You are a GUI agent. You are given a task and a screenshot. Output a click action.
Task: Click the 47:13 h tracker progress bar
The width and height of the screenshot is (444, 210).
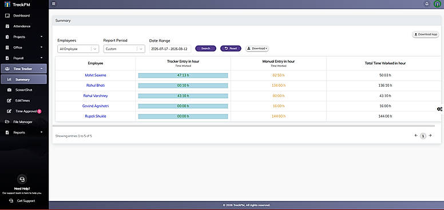[183, 75]
